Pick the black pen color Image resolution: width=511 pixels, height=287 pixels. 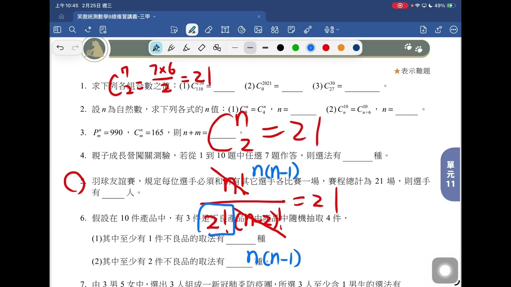(x=281, y=48)
